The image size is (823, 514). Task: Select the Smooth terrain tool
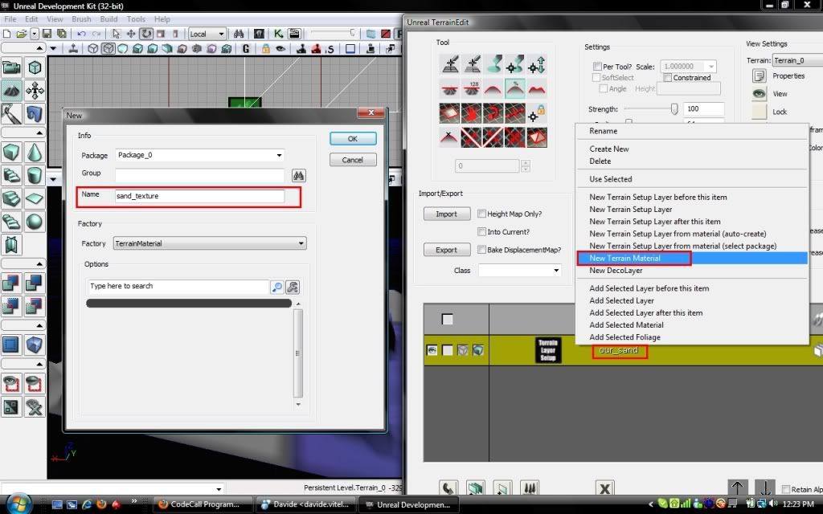coord(493,88)
